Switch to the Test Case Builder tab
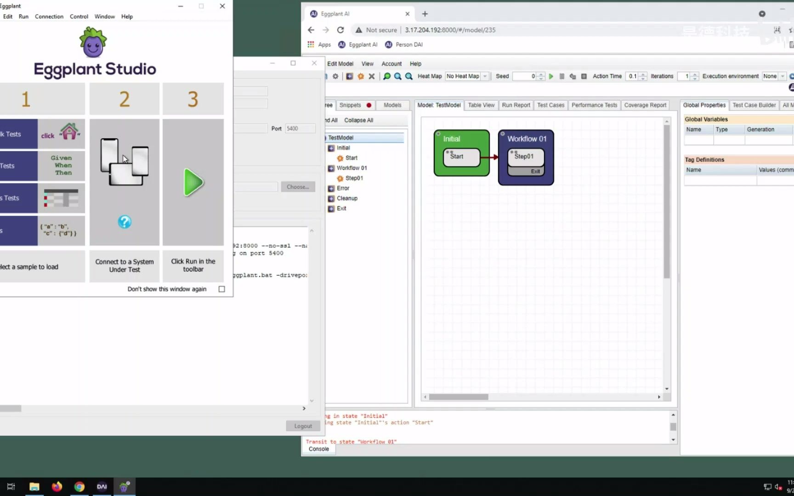The height and width of the screenshot is (496, 794). (754, 105)
